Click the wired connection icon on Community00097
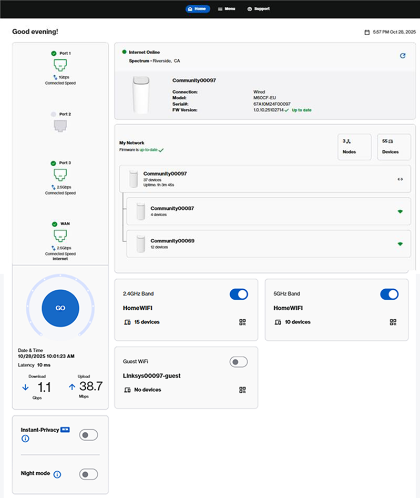Screen dimensions: 420x498 coord(400,179)
